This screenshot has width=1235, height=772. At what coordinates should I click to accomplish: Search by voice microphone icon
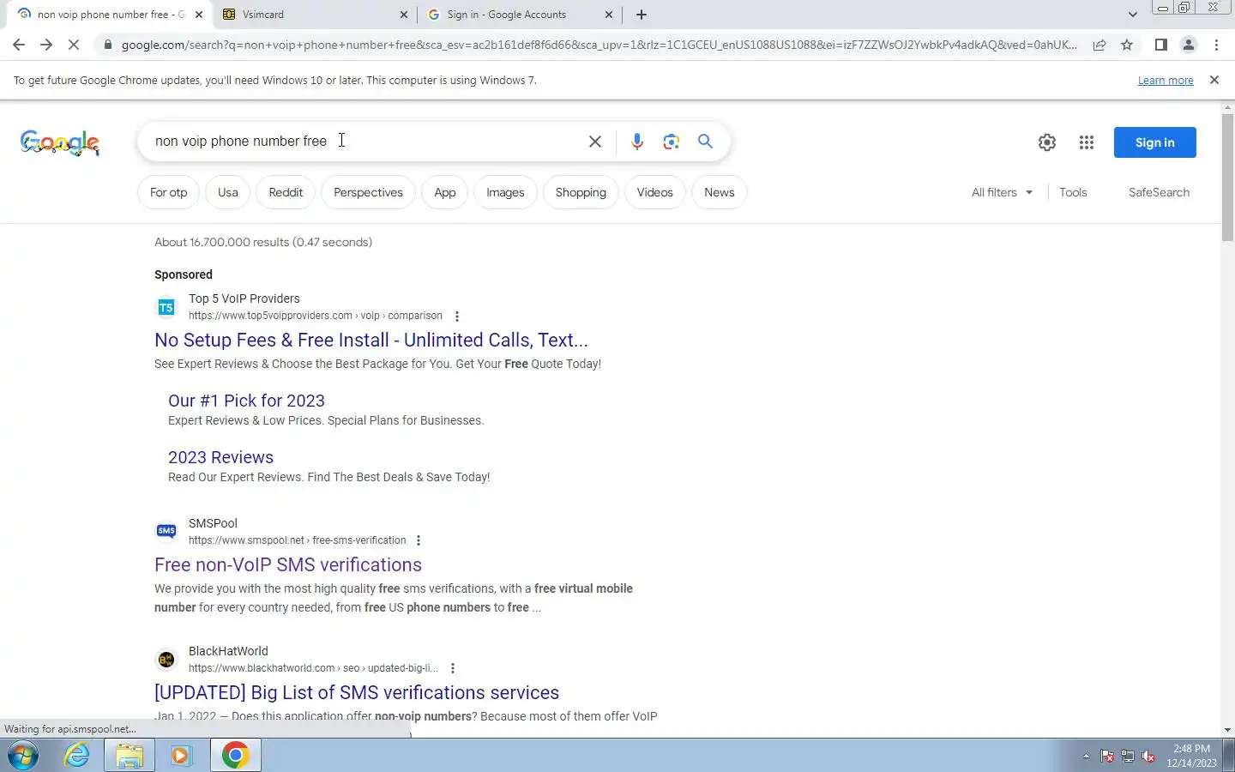tap(636, 142)
